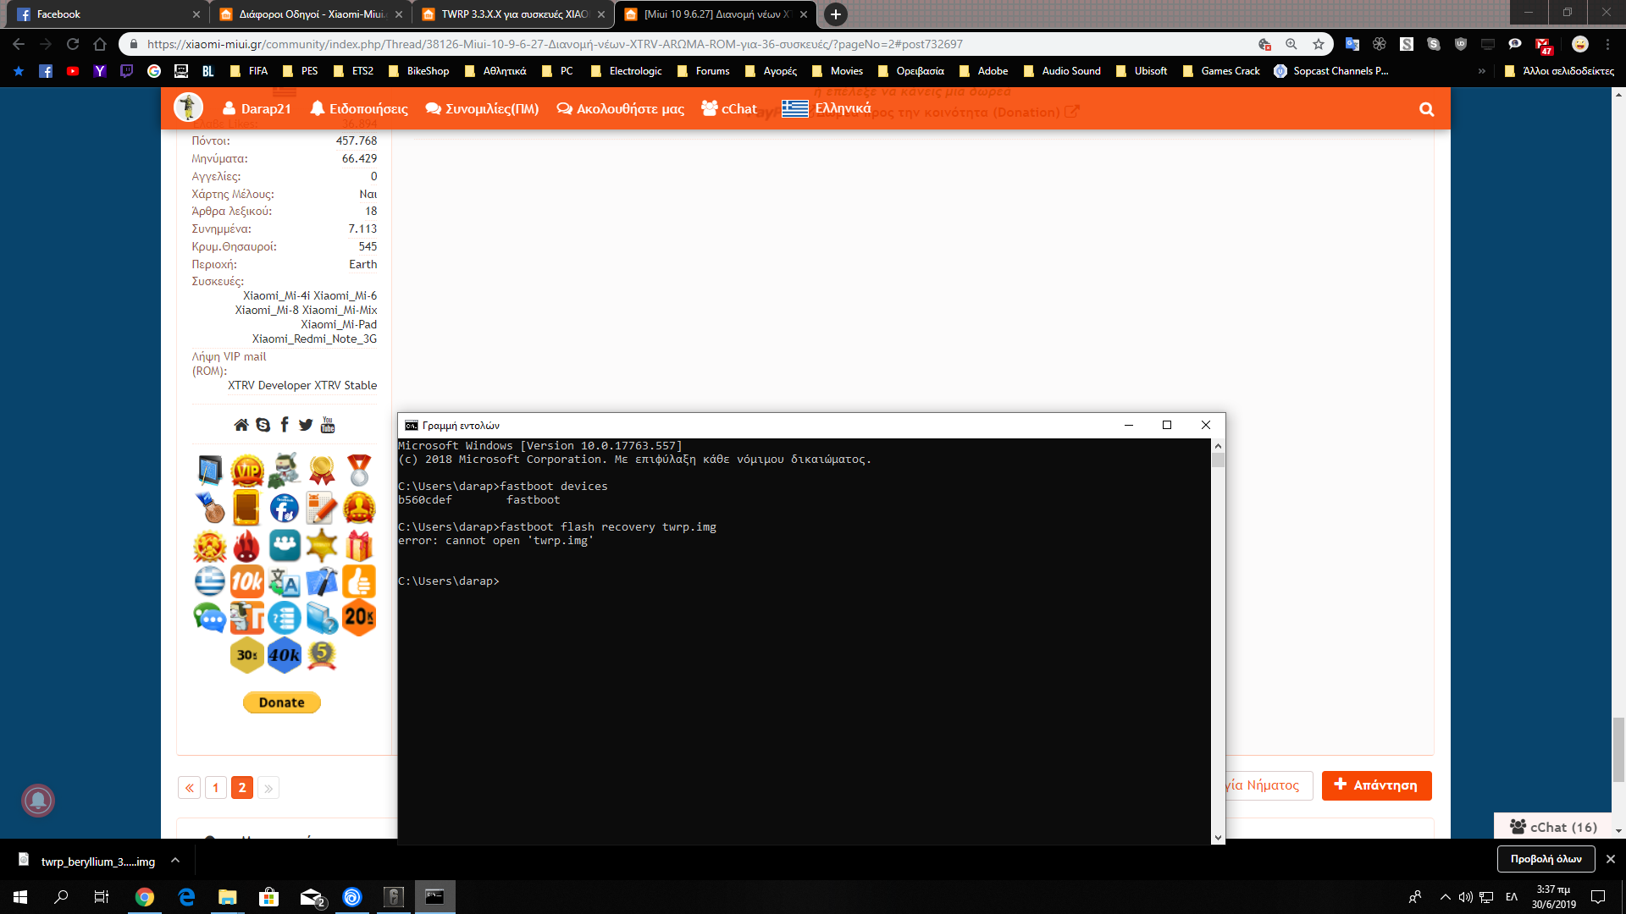Switch to the Facebook browser tab
The width and height of the screenshot is (1626, 914).
(102, 14)
